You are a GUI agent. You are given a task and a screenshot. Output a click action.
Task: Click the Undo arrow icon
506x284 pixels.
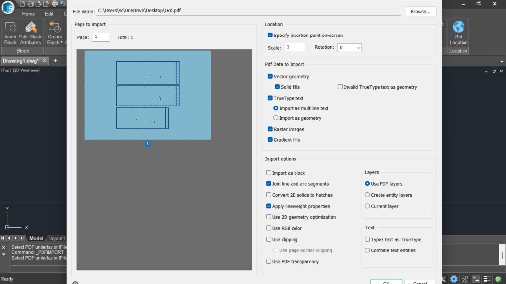63,4
